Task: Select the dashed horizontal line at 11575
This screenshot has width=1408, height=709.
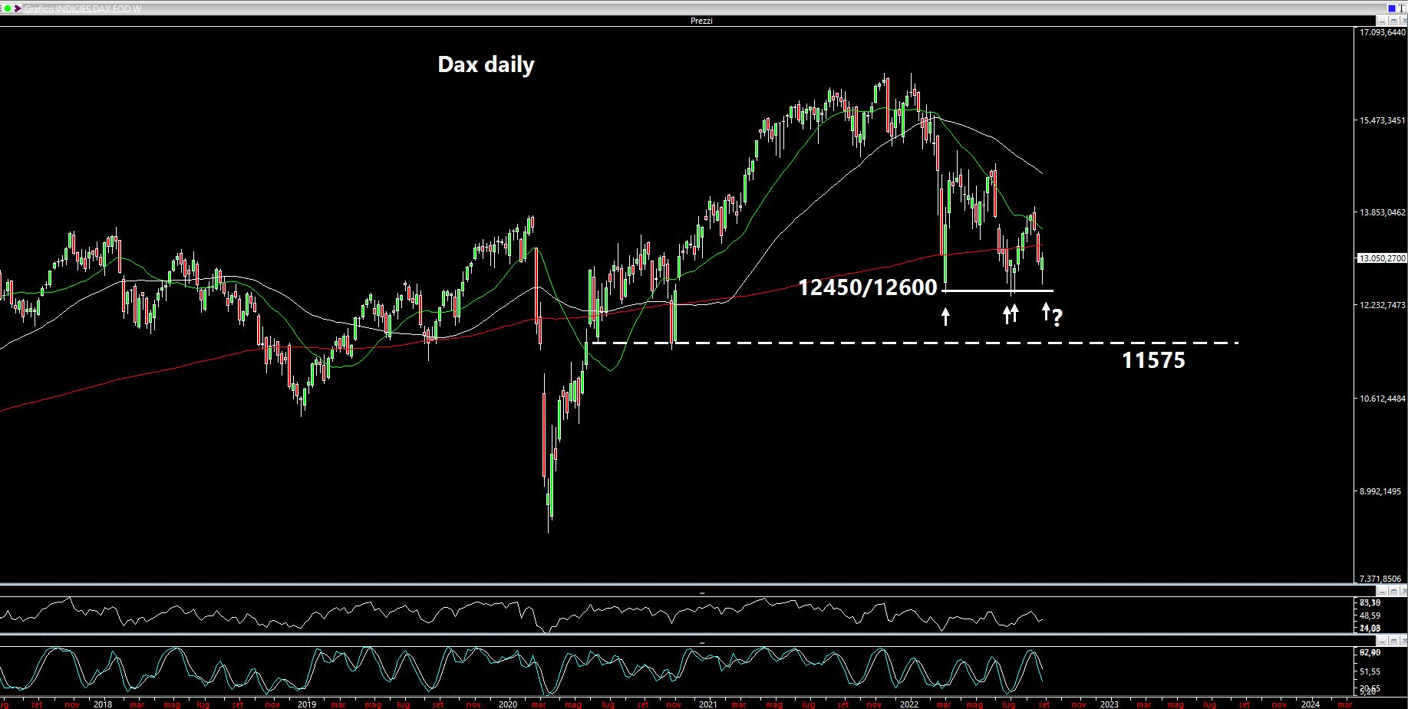Action: point(915,343)
